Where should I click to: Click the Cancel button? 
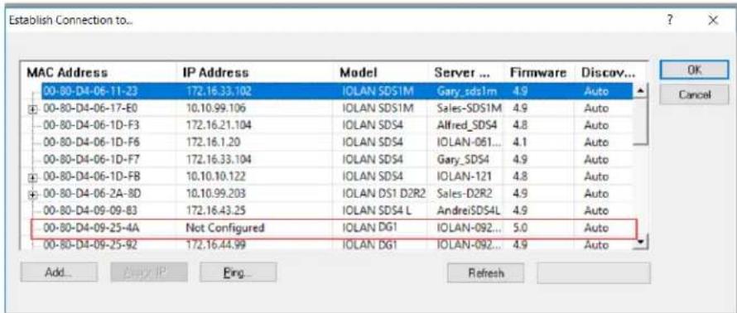[694, 94]
